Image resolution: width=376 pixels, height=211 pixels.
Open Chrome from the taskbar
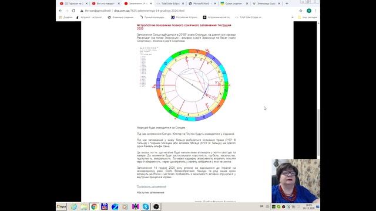point(94,206)
